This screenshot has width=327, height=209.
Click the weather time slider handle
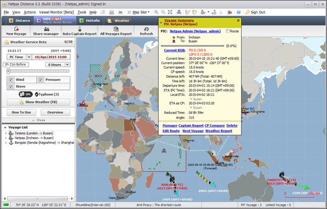click(x=8, y=71)
